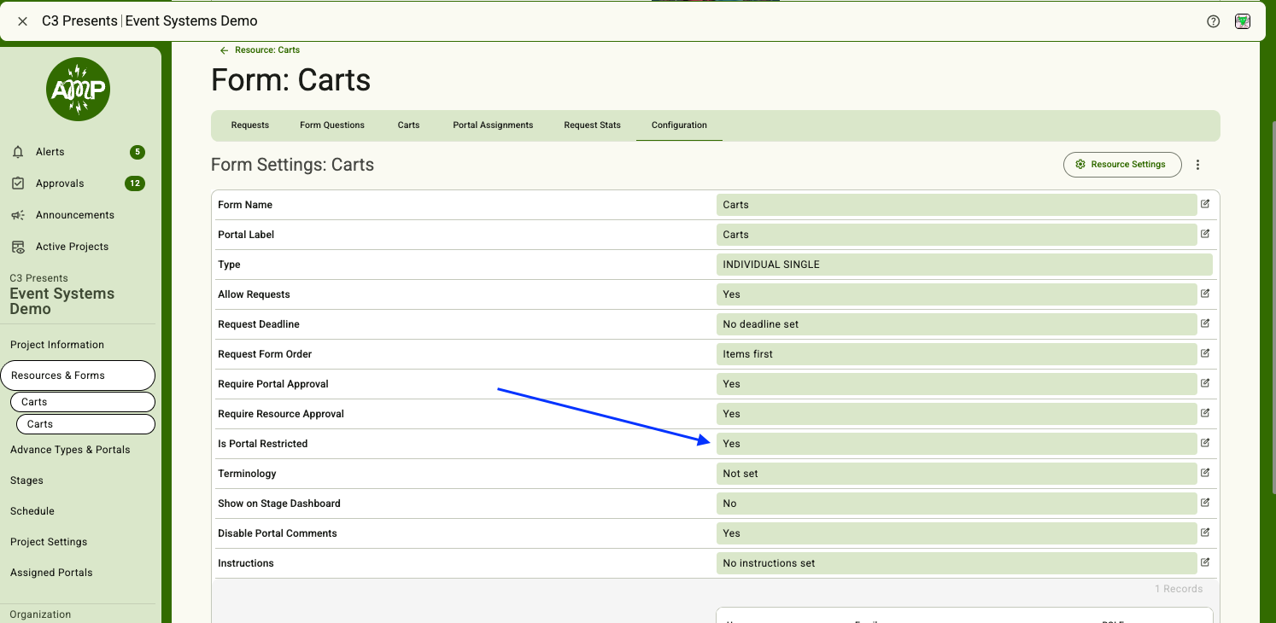Edit the Request Form Order setting
The height and width of the screenshot is (623, 1276).
coord(1205,353)
